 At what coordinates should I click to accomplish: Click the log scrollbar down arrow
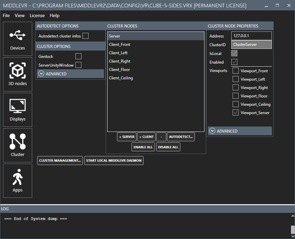(293, 237)
